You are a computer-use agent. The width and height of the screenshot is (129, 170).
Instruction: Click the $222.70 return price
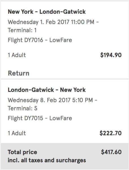111,133
